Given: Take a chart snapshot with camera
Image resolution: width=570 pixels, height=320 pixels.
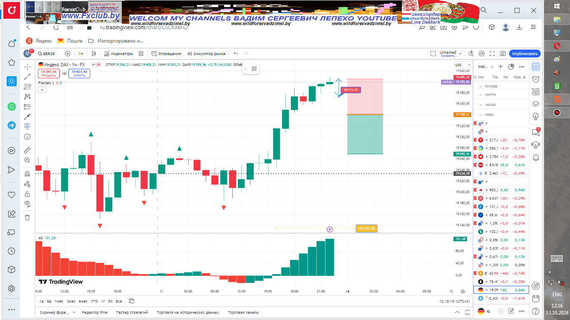Looking at the screenshot, I should click(x=503, y=54).
